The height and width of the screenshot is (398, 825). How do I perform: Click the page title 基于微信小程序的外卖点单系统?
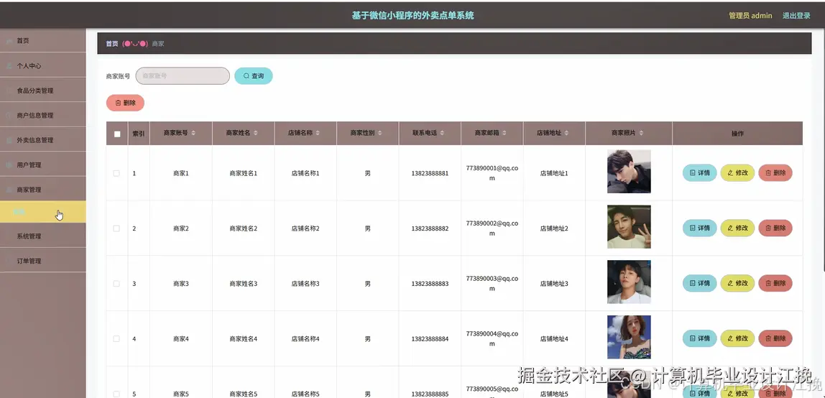413,16
